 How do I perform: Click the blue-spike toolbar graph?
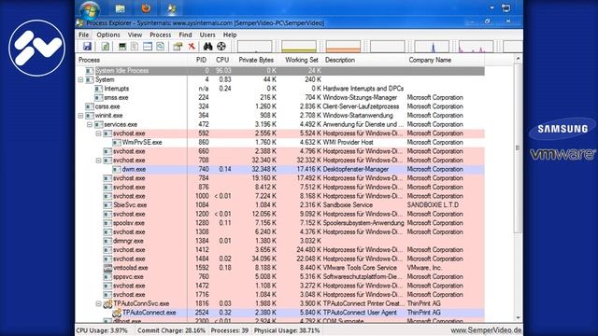[432, 47]
